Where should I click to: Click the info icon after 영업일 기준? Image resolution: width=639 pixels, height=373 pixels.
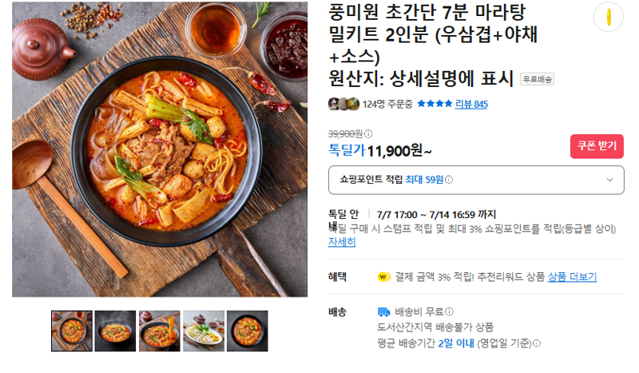point(537,343)
